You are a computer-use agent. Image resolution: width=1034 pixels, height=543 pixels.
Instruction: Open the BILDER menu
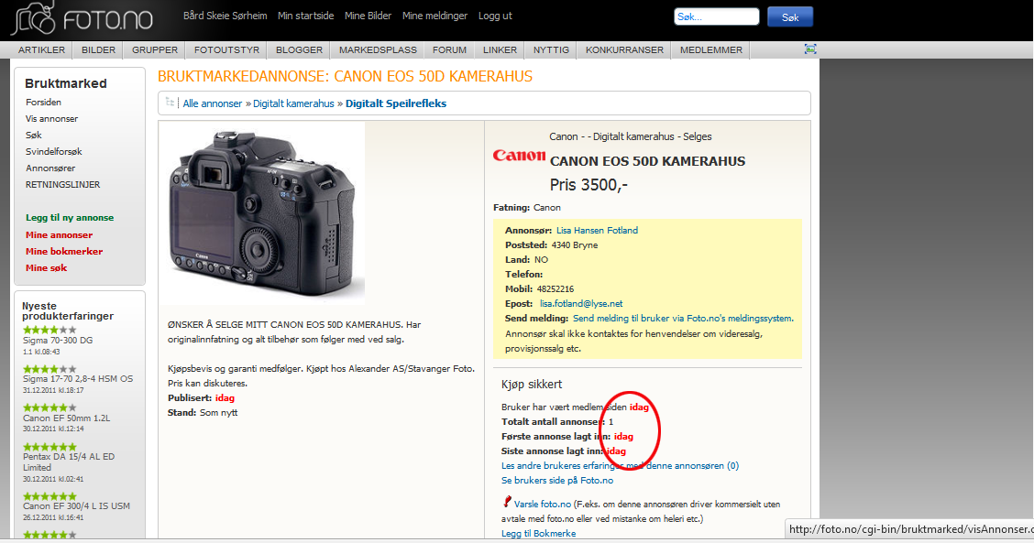coord(98,50)
